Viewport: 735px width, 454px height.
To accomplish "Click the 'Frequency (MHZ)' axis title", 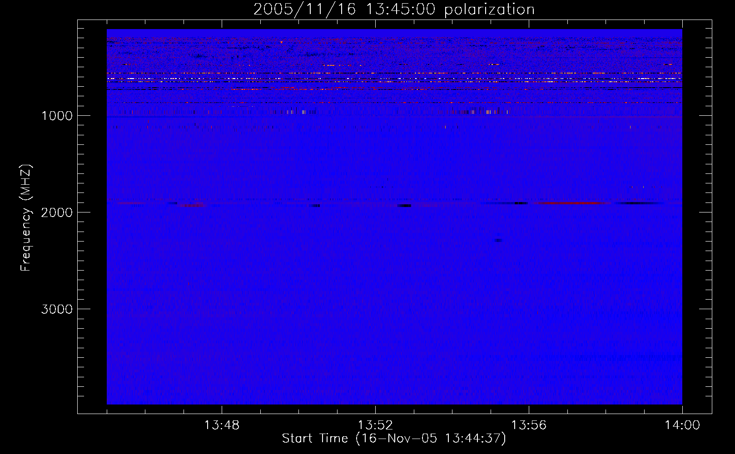I will coord(25,218).
